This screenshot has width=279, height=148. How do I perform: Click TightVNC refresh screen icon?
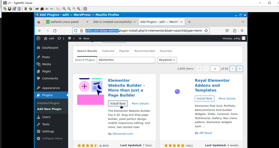point(31,9)
